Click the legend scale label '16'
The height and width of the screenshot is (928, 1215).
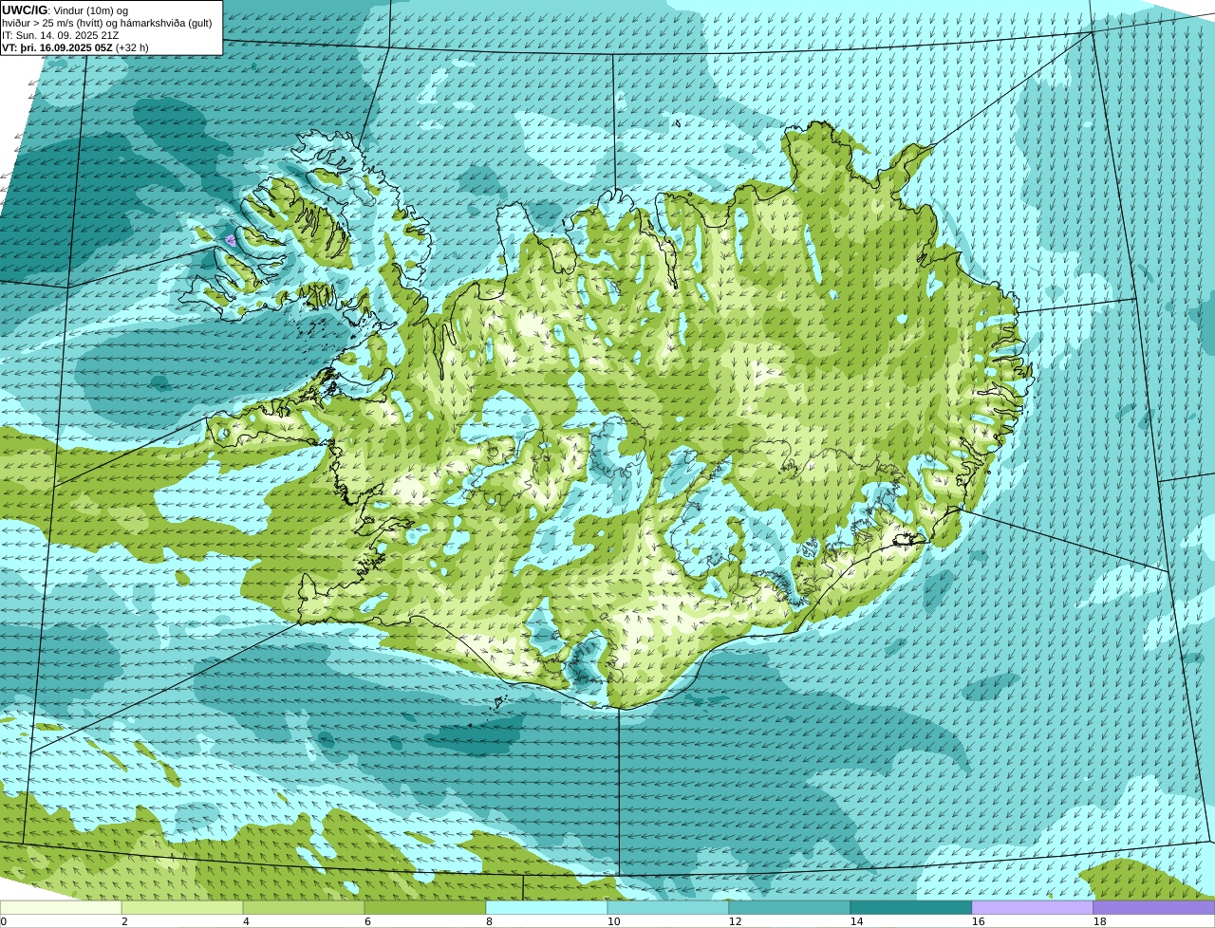(x=978, y=921)
